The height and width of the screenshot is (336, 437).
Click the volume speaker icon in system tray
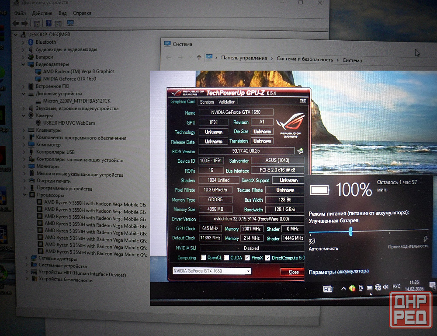click(x=385, y=287)
